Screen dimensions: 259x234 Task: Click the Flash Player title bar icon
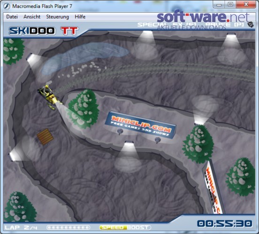7,6
